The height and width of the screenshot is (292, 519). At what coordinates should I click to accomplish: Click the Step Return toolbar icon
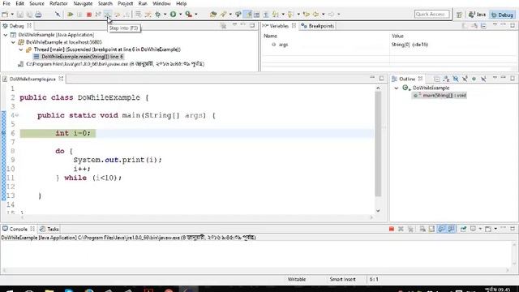pyautogui.click(x=127, y=15)
